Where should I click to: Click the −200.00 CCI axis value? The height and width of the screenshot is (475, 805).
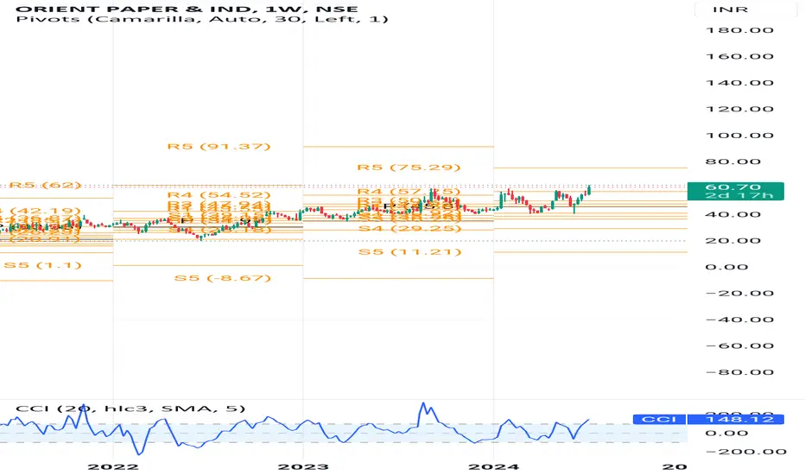[746, 452]
